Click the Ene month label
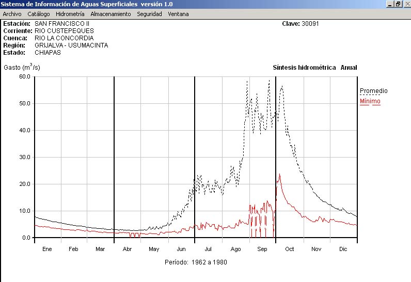 47,249
